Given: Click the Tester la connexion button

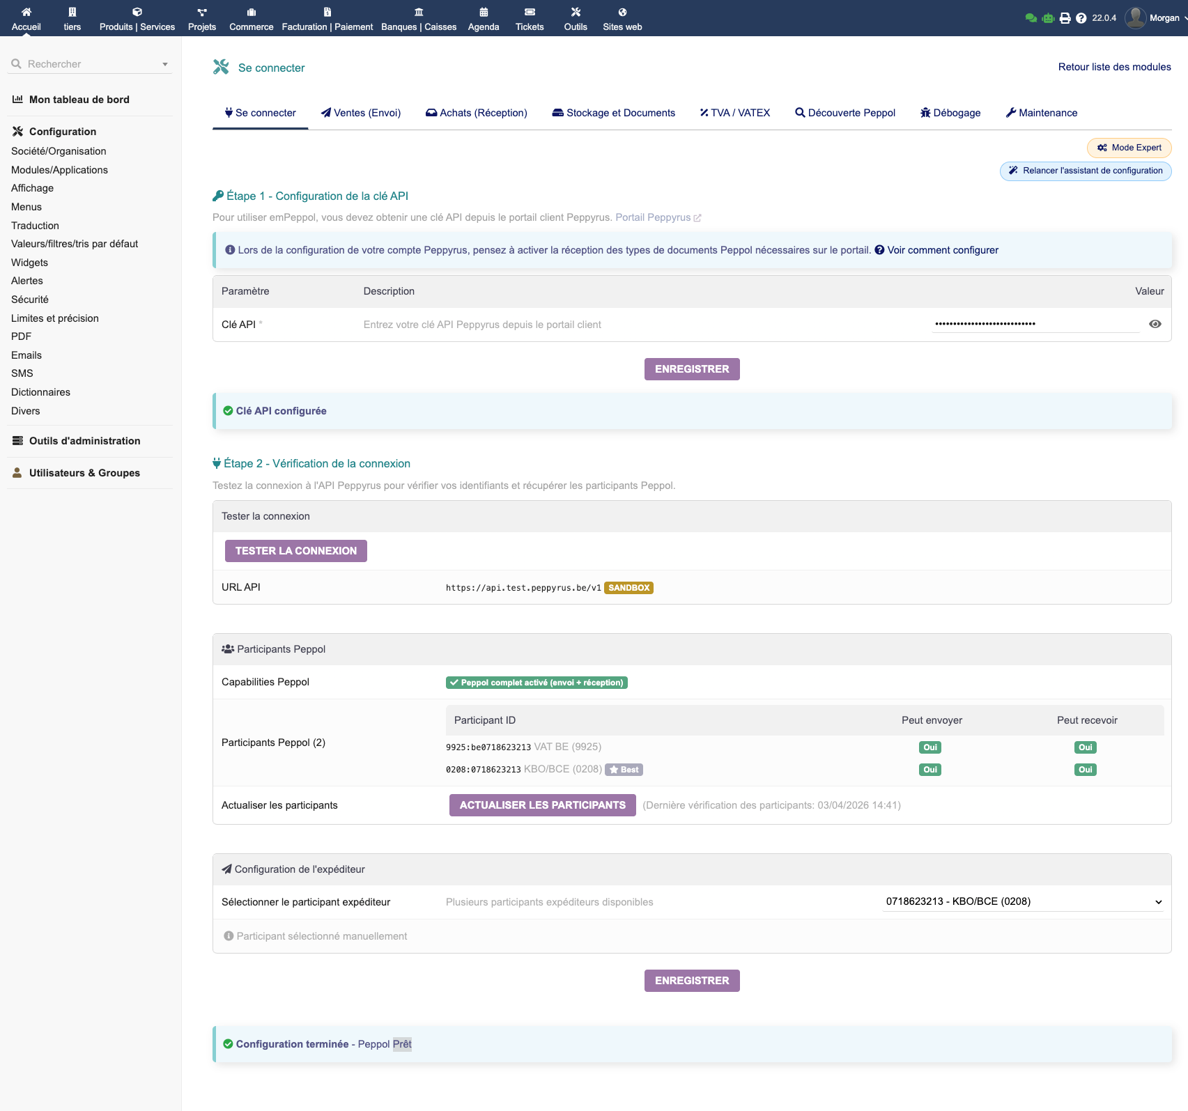Looking at the screenshot, I should click(295, 551).
